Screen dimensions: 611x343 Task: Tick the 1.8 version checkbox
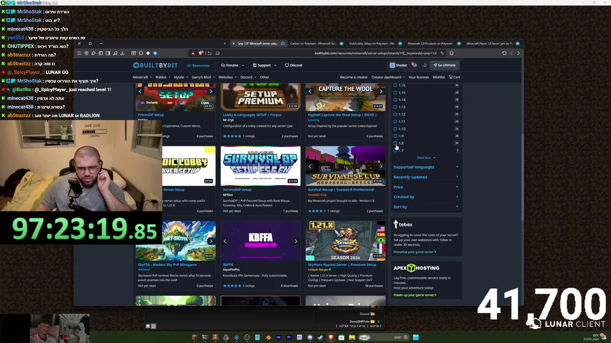[395, 143]
